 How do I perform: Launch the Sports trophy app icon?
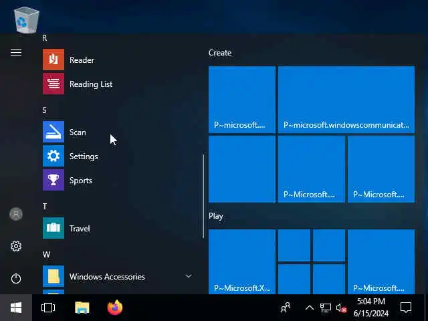[x=53, y=180]
